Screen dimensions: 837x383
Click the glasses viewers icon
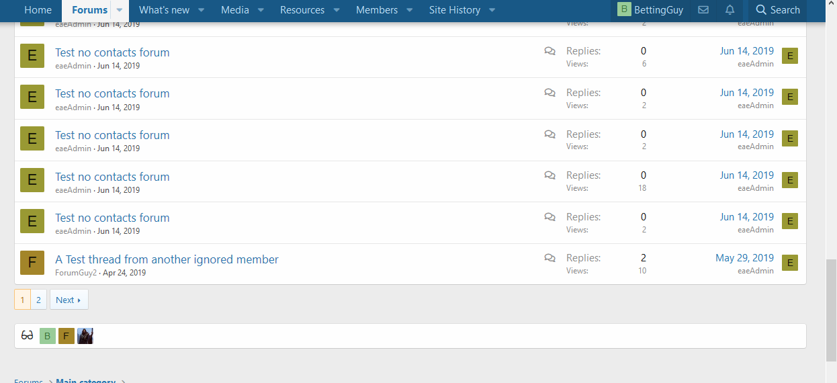28,336
